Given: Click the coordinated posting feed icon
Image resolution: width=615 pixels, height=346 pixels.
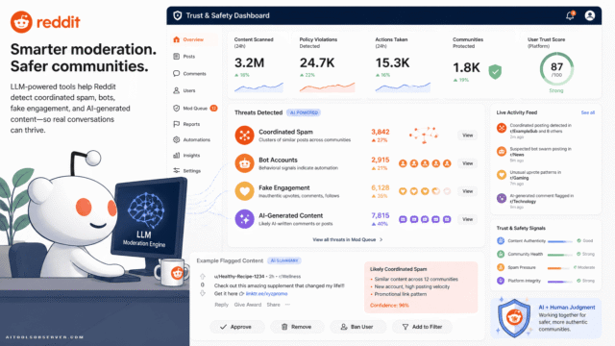Looking at the screenshot, I should coord(502,128).
